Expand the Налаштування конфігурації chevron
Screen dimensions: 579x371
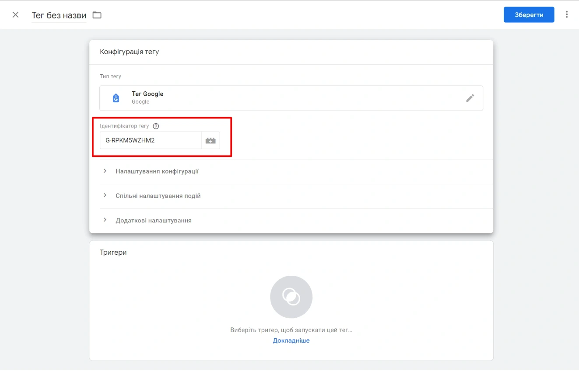click(x=105, y=171)
